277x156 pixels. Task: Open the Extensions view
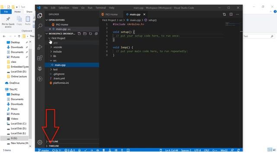tap(40, 58)
